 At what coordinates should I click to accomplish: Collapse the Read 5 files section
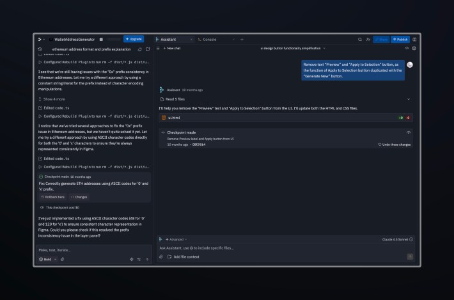pyautogui.click(x=409, y=99)
